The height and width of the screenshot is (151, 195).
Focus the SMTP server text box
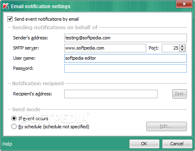(x=105, y=48)
